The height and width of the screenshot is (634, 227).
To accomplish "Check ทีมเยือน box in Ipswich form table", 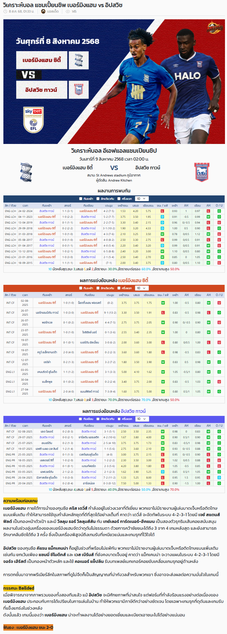I will pos(81,419).
